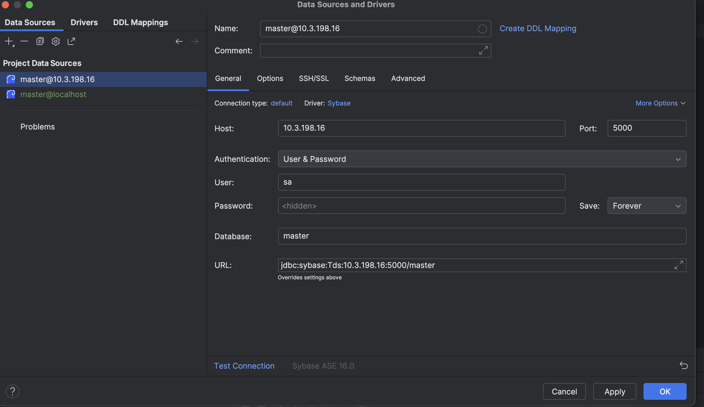The width and height of the screenshot is (704, 407).
Task: Confirm with the OK button
Action: click(665, 391)
